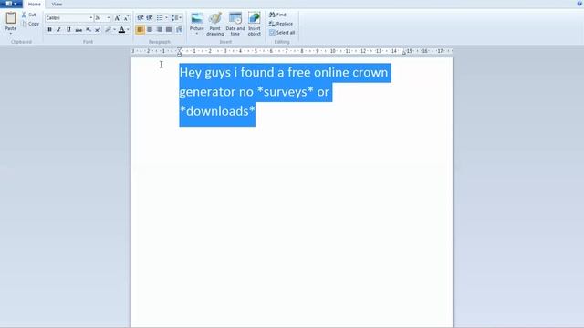Align text right

point(160,29)
